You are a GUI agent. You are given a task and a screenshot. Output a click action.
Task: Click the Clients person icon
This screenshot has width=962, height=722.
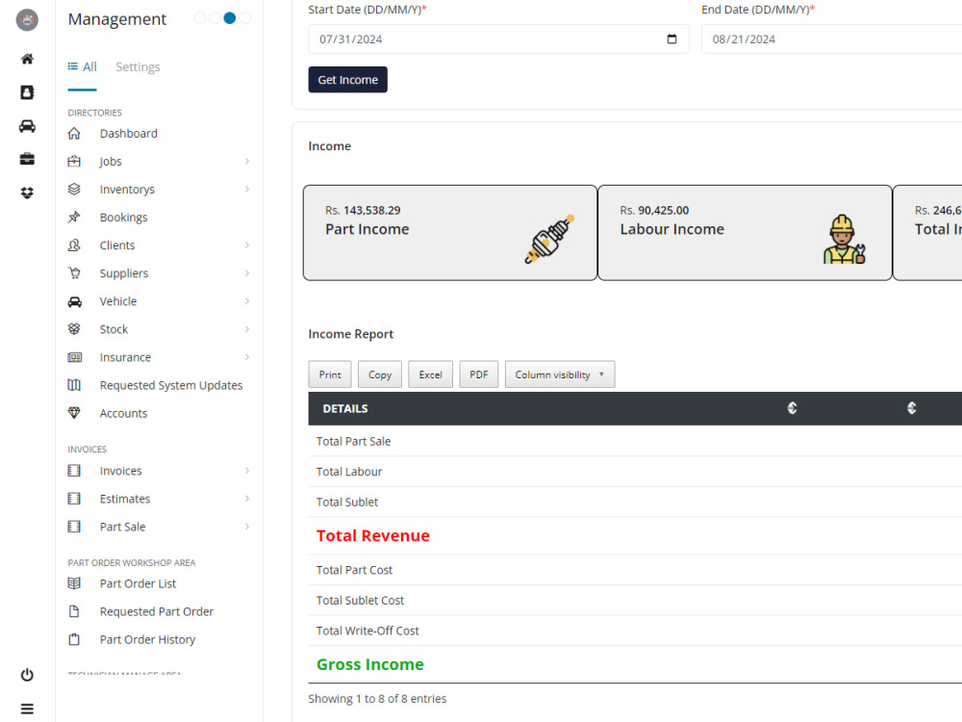74,245
